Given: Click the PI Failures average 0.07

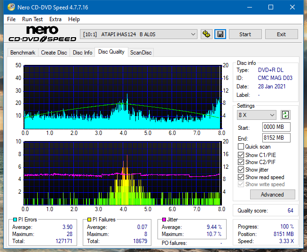Looking at the screenshot, I should click(x=142, y=227).
